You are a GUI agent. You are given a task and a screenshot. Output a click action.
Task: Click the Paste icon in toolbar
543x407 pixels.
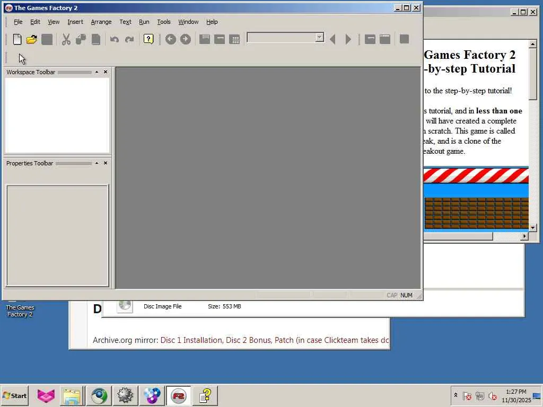[96, 39]
